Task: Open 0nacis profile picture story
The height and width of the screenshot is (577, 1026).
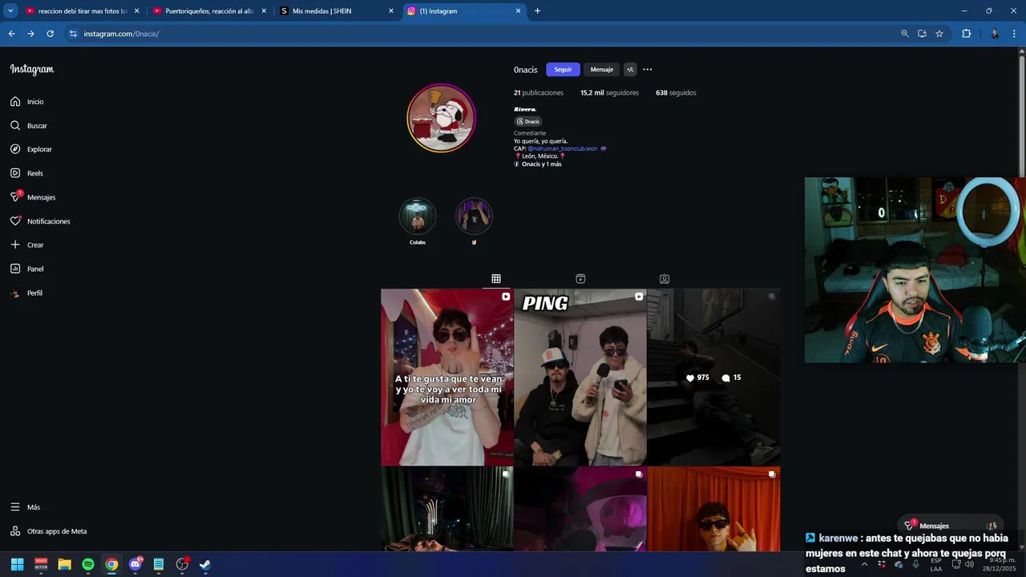Action: [441, 118]
